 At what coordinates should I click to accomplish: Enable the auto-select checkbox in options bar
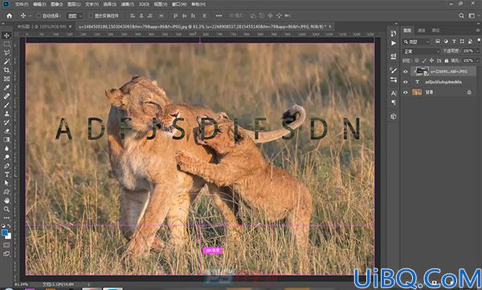coord(39,16)
